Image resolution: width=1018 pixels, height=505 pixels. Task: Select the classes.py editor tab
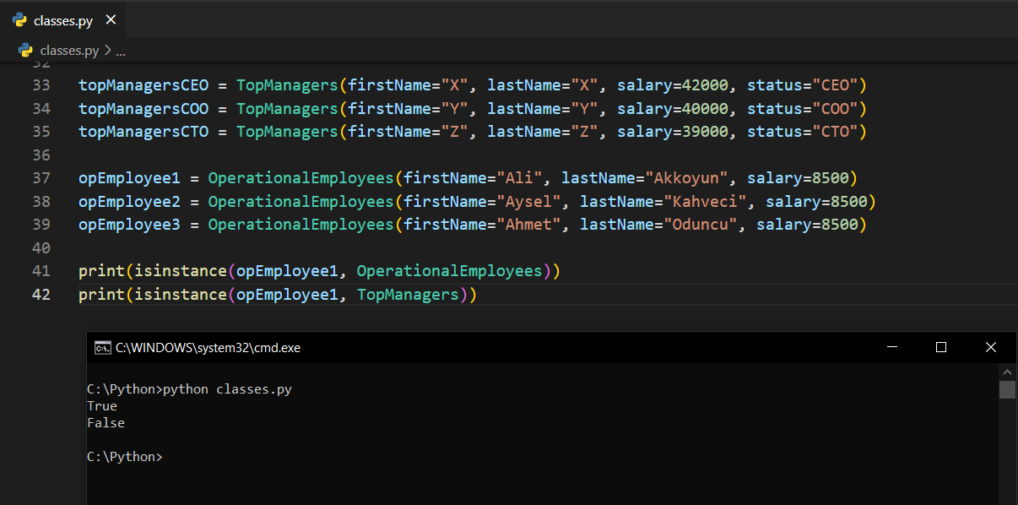63,20
